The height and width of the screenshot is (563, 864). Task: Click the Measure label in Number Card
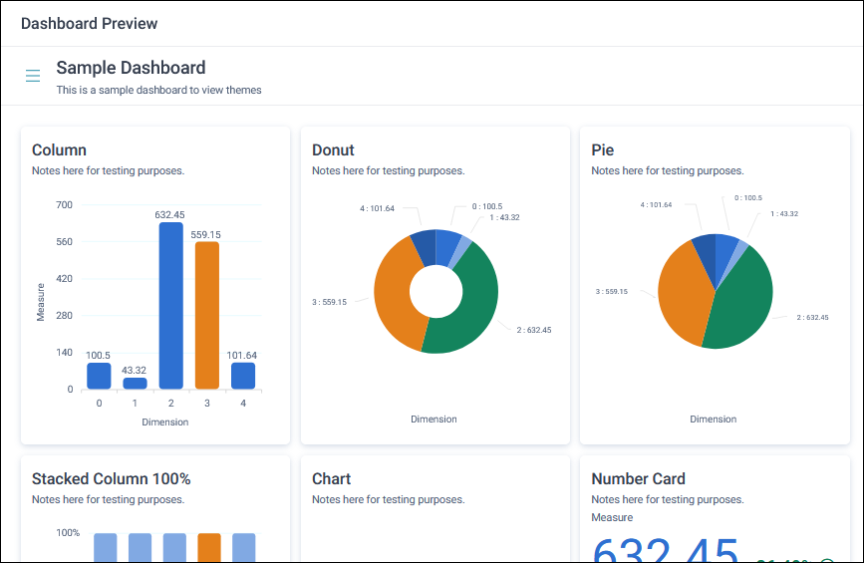[612, 517]
